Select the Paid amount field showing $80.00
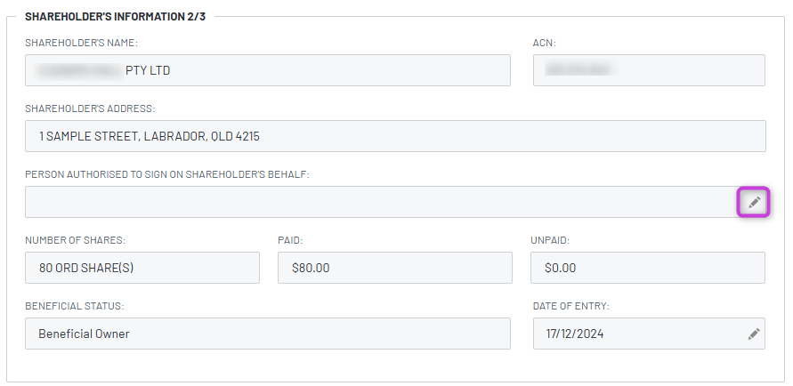 point(394,268)
